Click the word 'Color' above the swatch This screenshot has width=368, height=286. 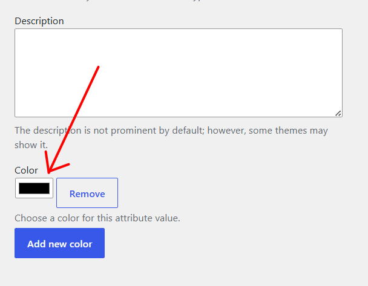click(x=26, y=171)
